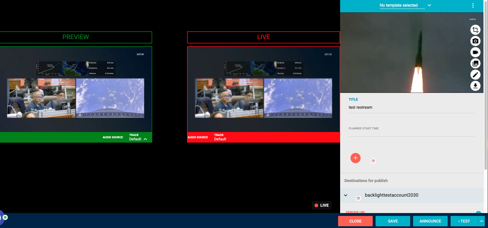Screen dimensions: 488x228
Task: Click the red plus add destination button
Action: click(355, 158)
